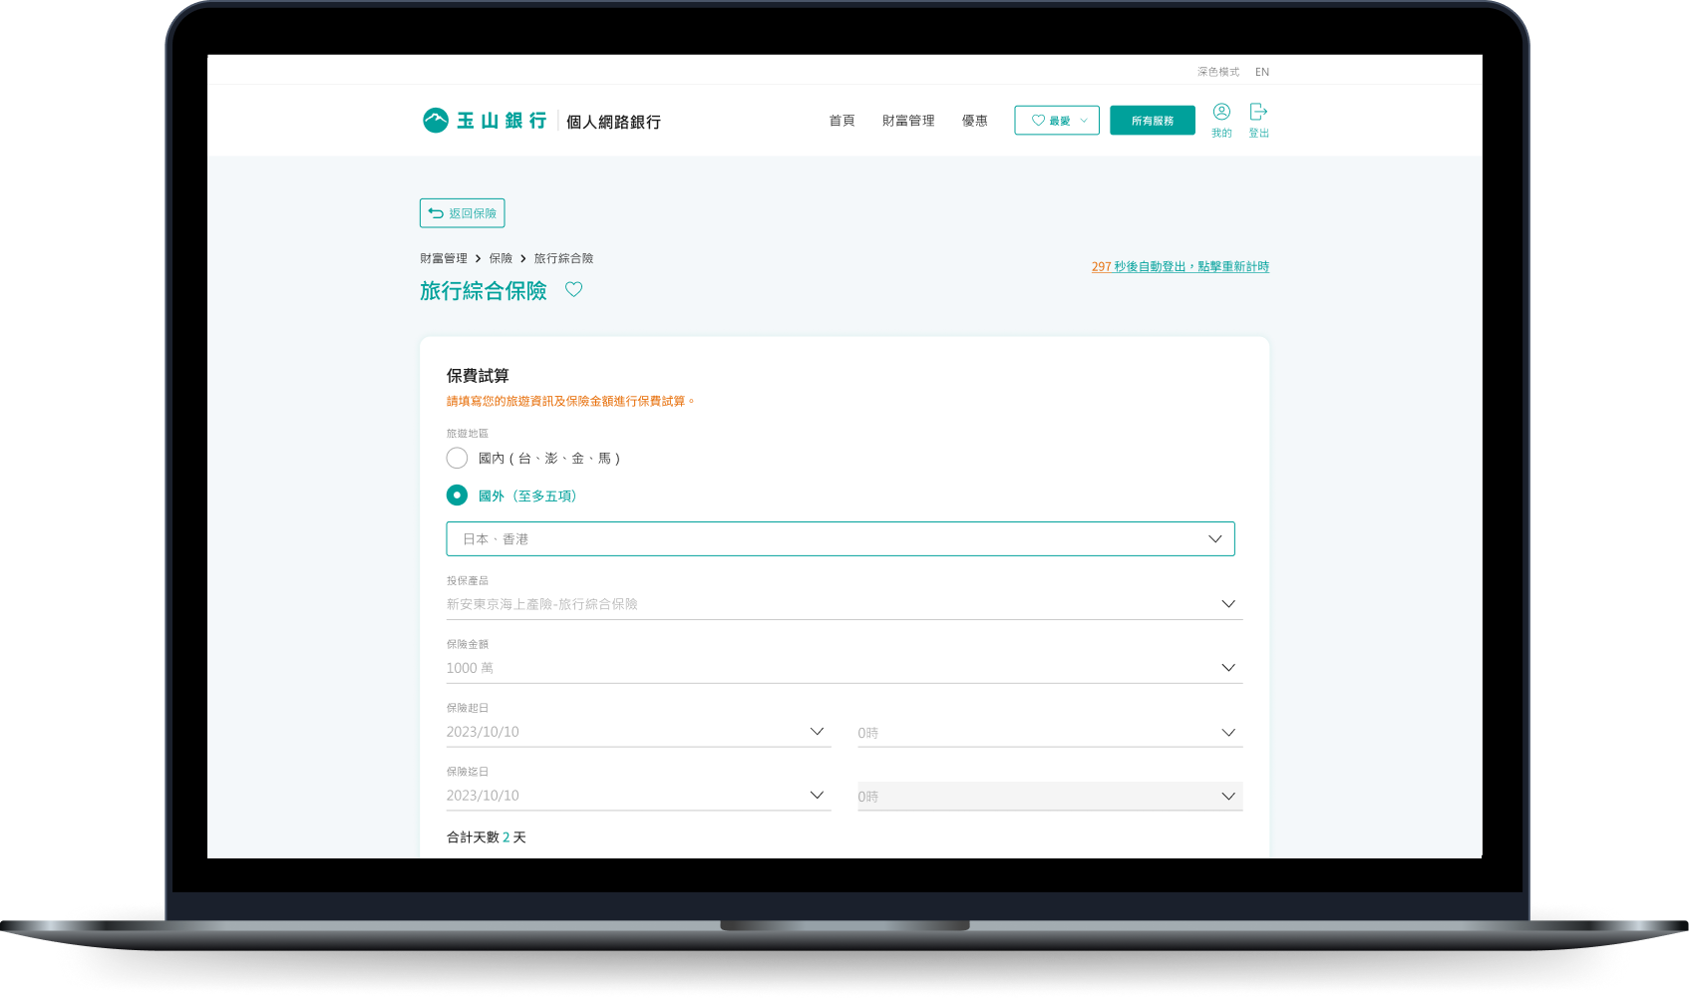1689x1000 pixels.
Task: Expand the 日本、香港 destination dropdown
Action: point(840,539)
